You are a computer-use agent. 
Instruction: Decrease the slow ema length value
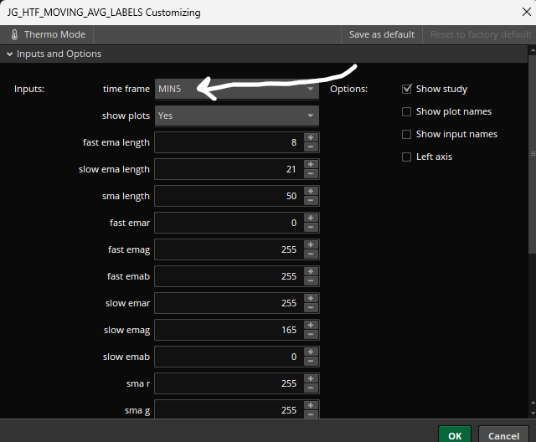tap(311, 174)
